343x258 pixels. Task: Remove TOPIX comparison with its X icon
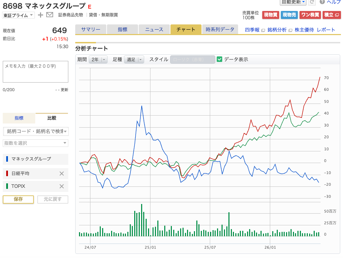pyautogui.click(x=62, y=186)
